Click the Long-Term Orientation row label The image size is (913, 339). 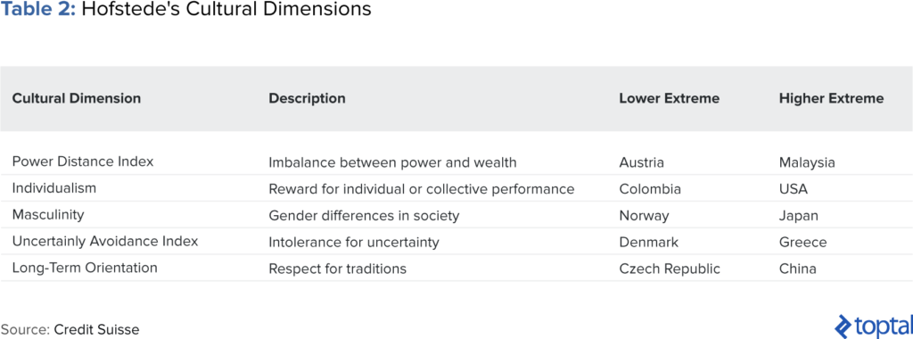(x=85, y=268)
